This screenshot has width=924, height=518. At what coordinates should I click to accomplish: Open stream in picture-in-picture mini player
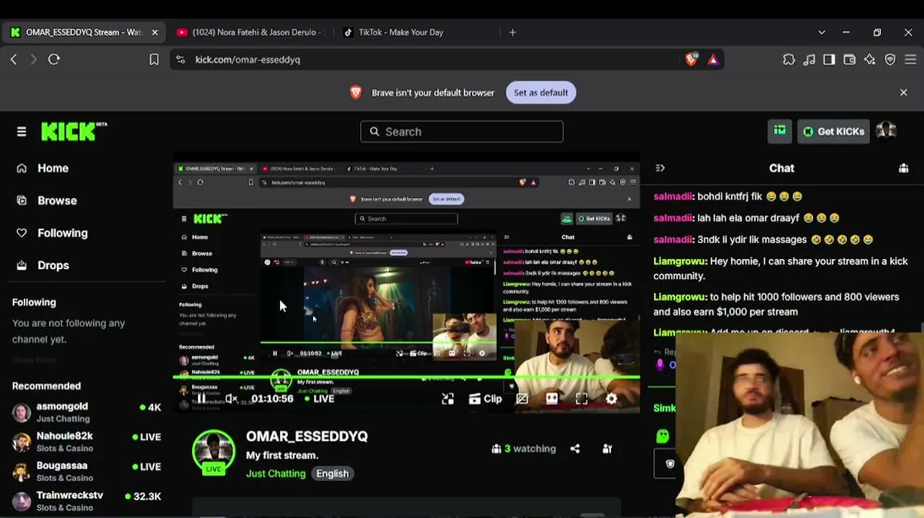click(x=448, y=399)
